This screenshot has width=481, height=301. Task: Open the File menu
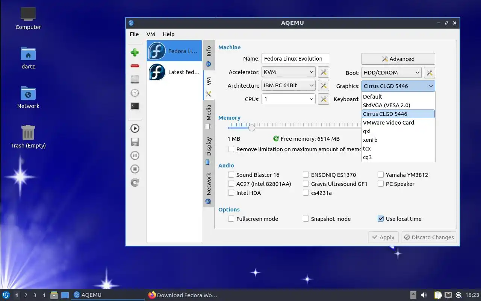point(134,34)
